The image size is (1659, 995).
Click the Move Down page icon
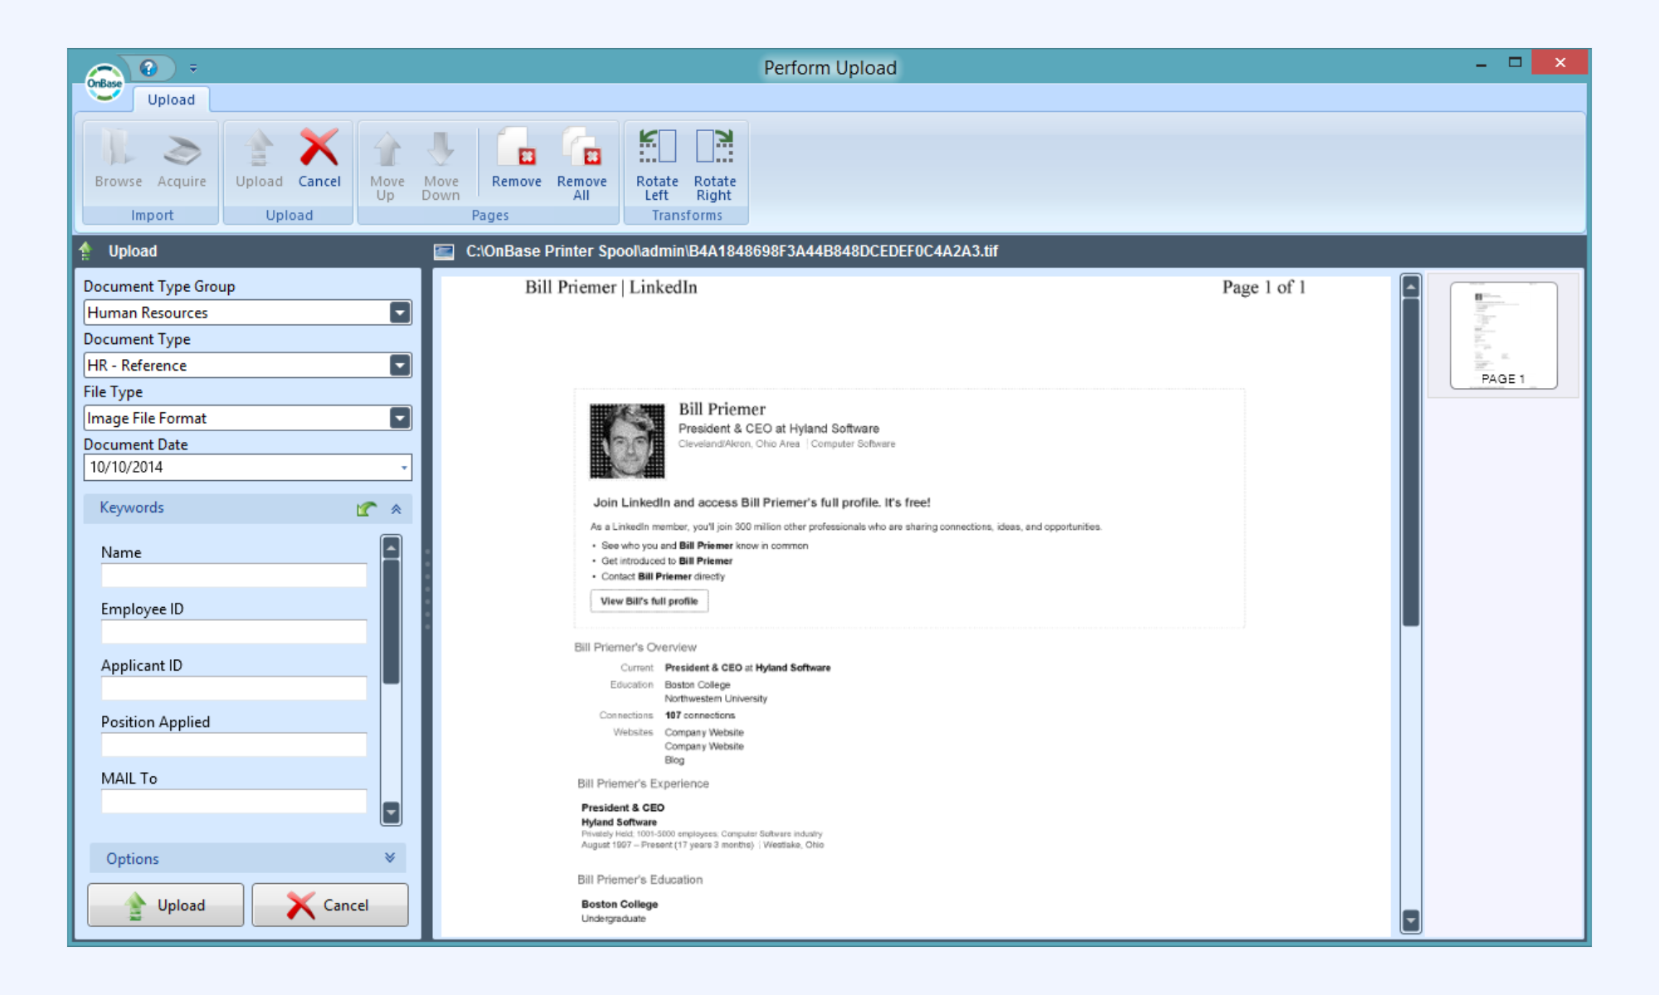(440, 150)
